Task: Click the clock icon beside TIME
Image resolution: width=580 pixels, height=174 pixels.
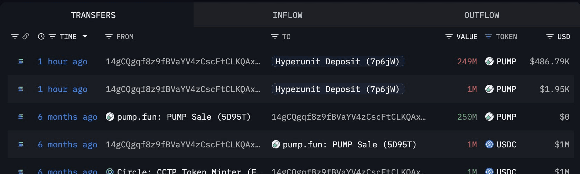Action: 41,36
